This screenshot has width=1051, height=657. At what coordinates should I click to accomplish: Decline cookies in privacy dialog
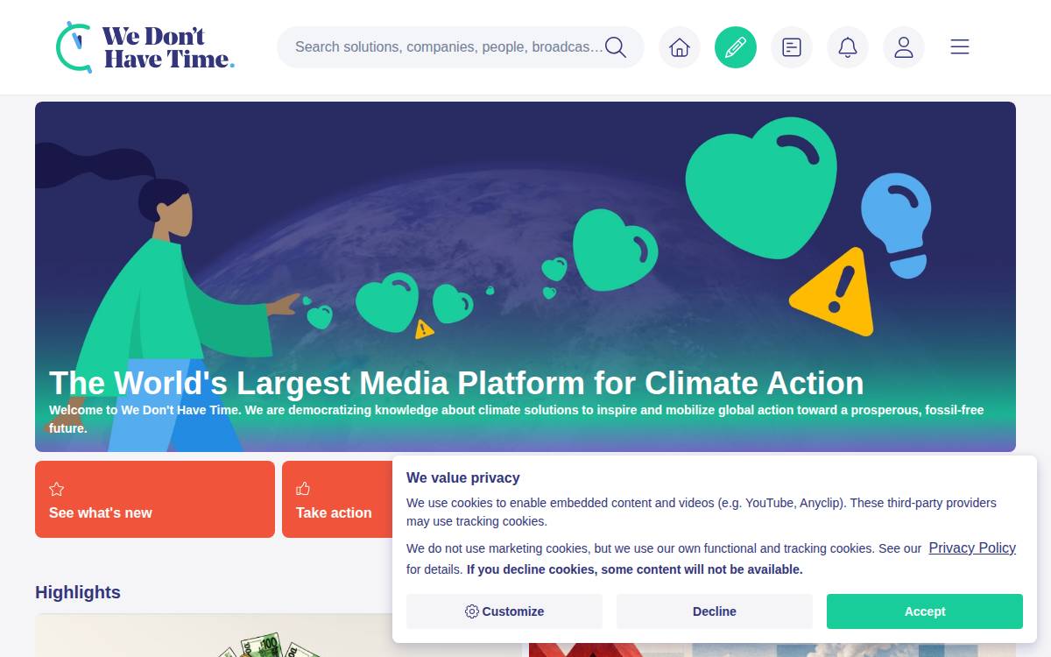pyautogui.click(x=715, y=611)
